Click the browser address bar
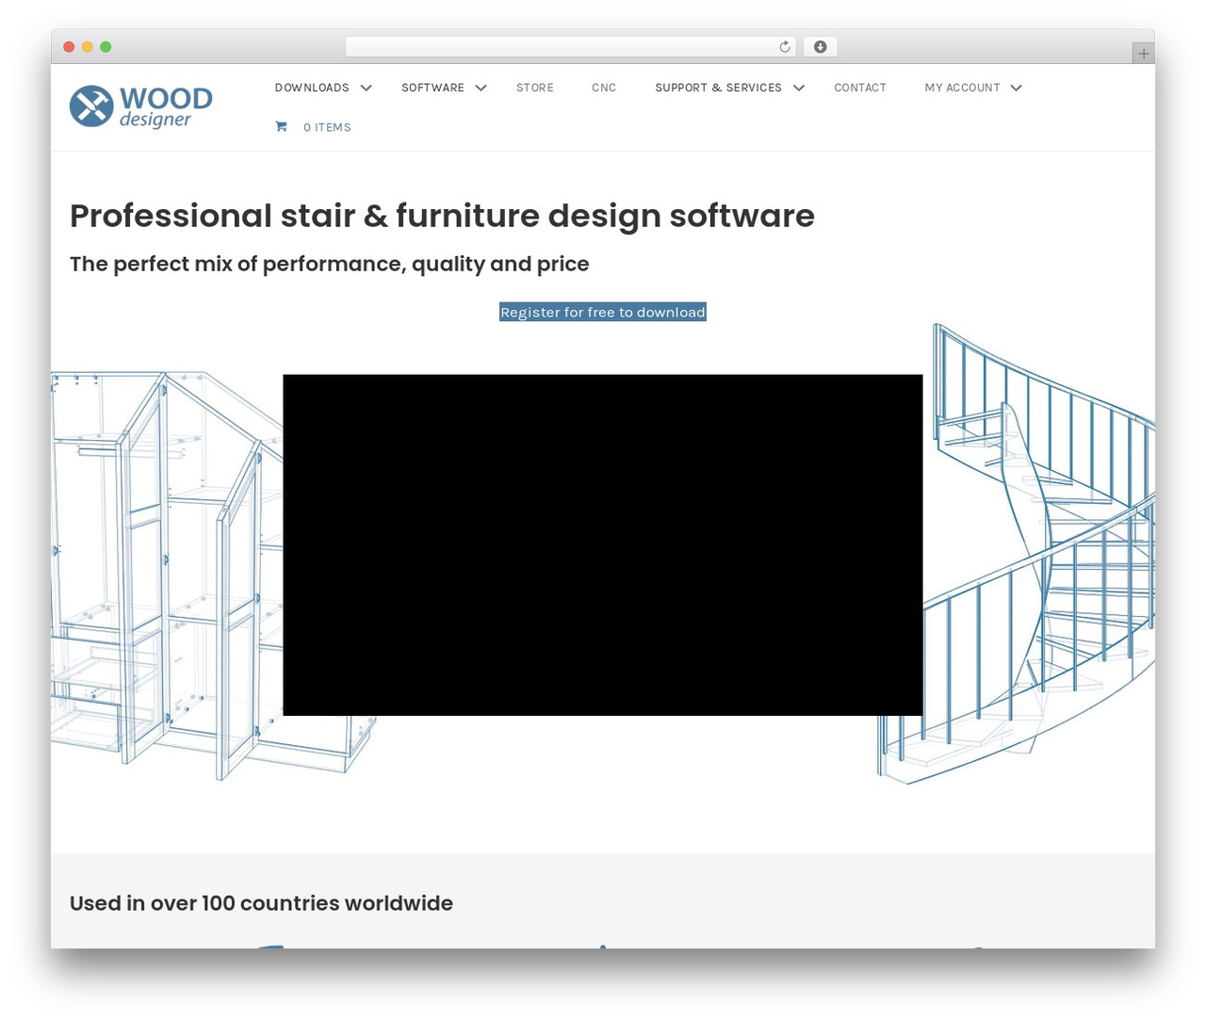 click(x=571, y=47)
